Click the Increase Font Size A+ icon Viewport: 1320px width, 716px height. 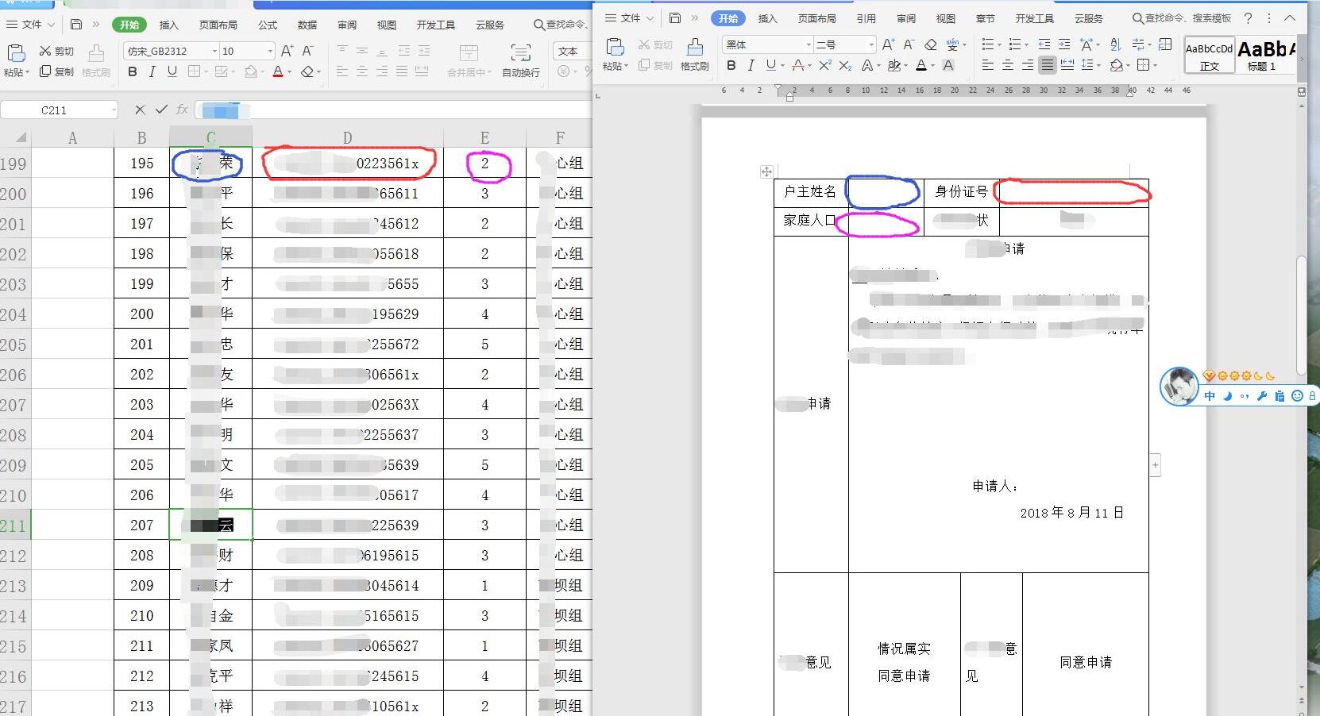(889, 44)
